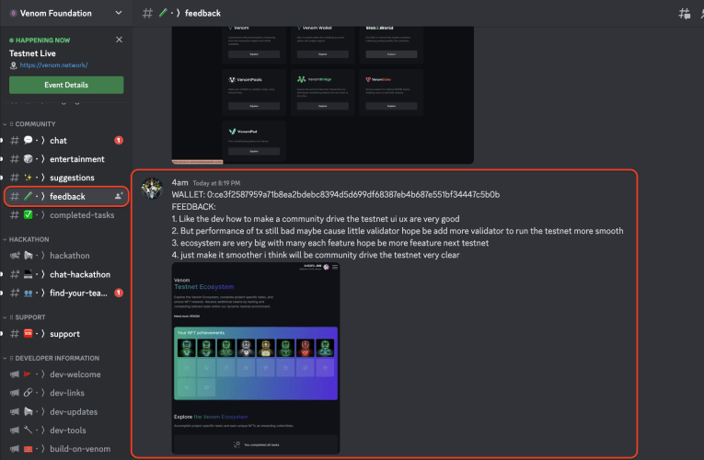Click the Threads icon in header
The height and width of the screenshot is (460, 704).
[x=685, y=14]
